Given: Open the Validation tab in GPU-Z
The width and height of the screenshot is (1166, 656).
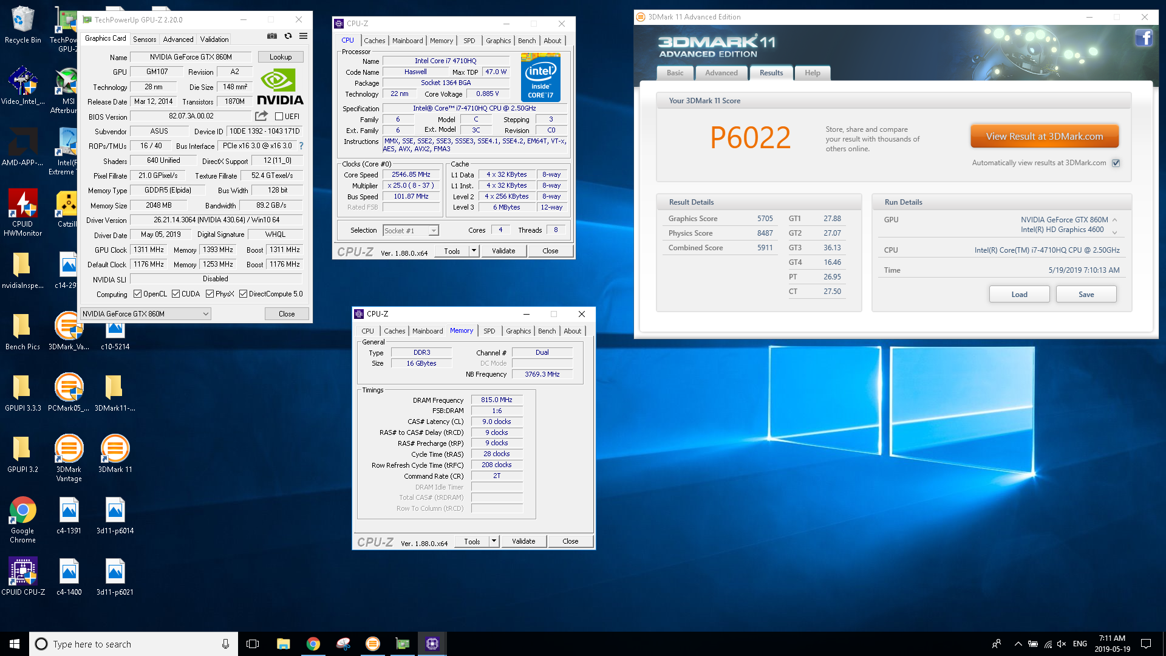Looking at the screenshot, I should coord(214,39).
